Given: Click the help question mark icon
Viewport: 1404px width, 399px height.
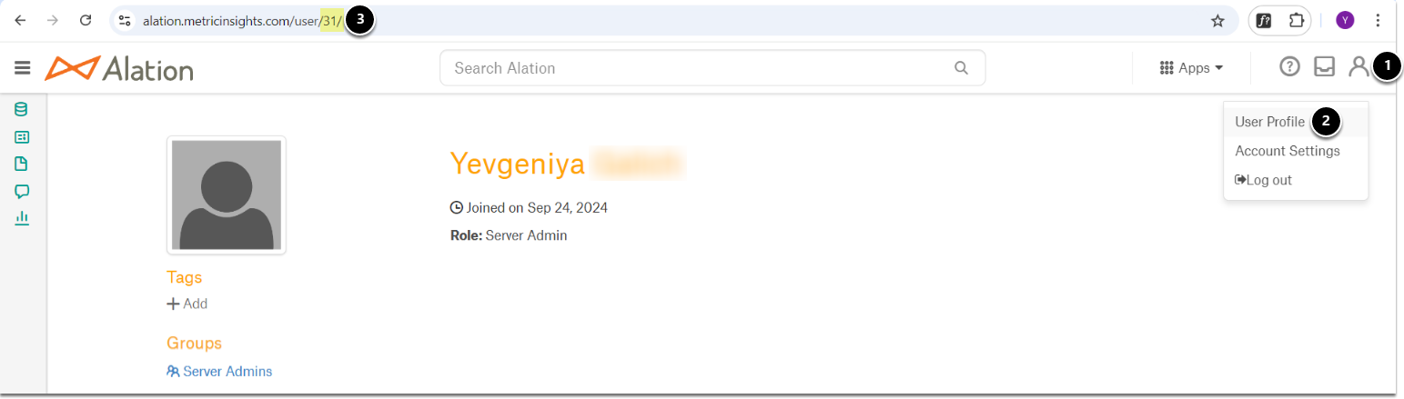Looking at the screenshot, I should (1289, 67).
